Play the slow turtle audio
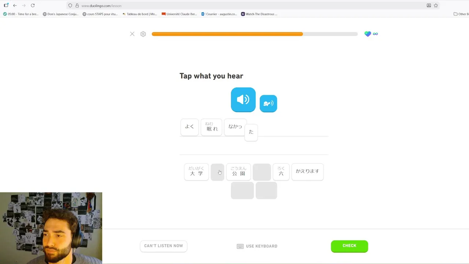Viewport: 469px width, 264px height. click(268, 103)
